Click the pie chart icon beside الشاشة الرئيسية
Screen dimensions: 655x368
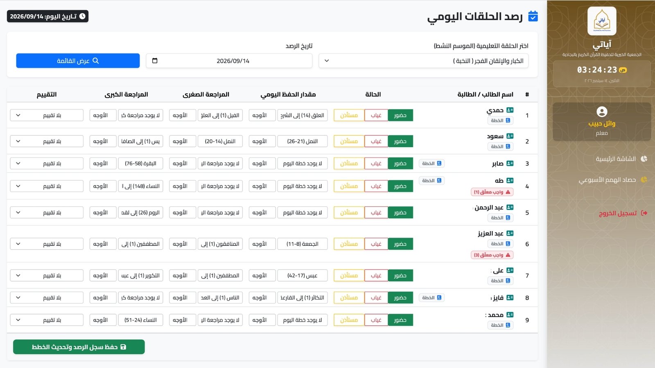pos(644,159)
